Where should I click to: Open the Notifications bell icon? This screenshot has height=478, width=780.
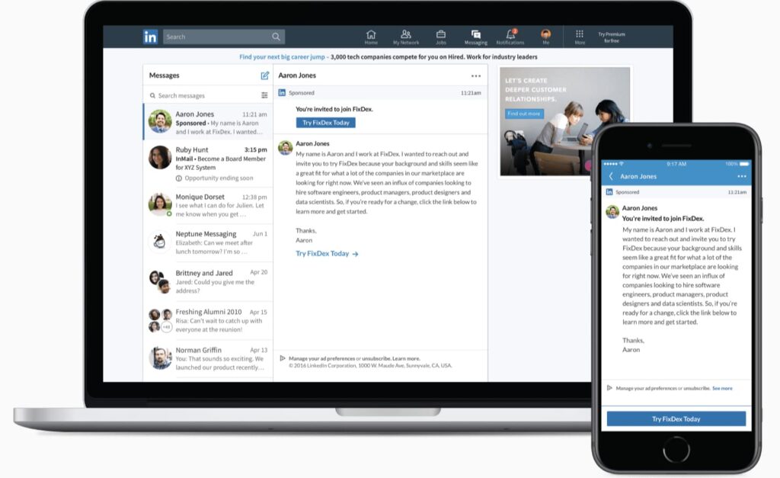[510, 37]
